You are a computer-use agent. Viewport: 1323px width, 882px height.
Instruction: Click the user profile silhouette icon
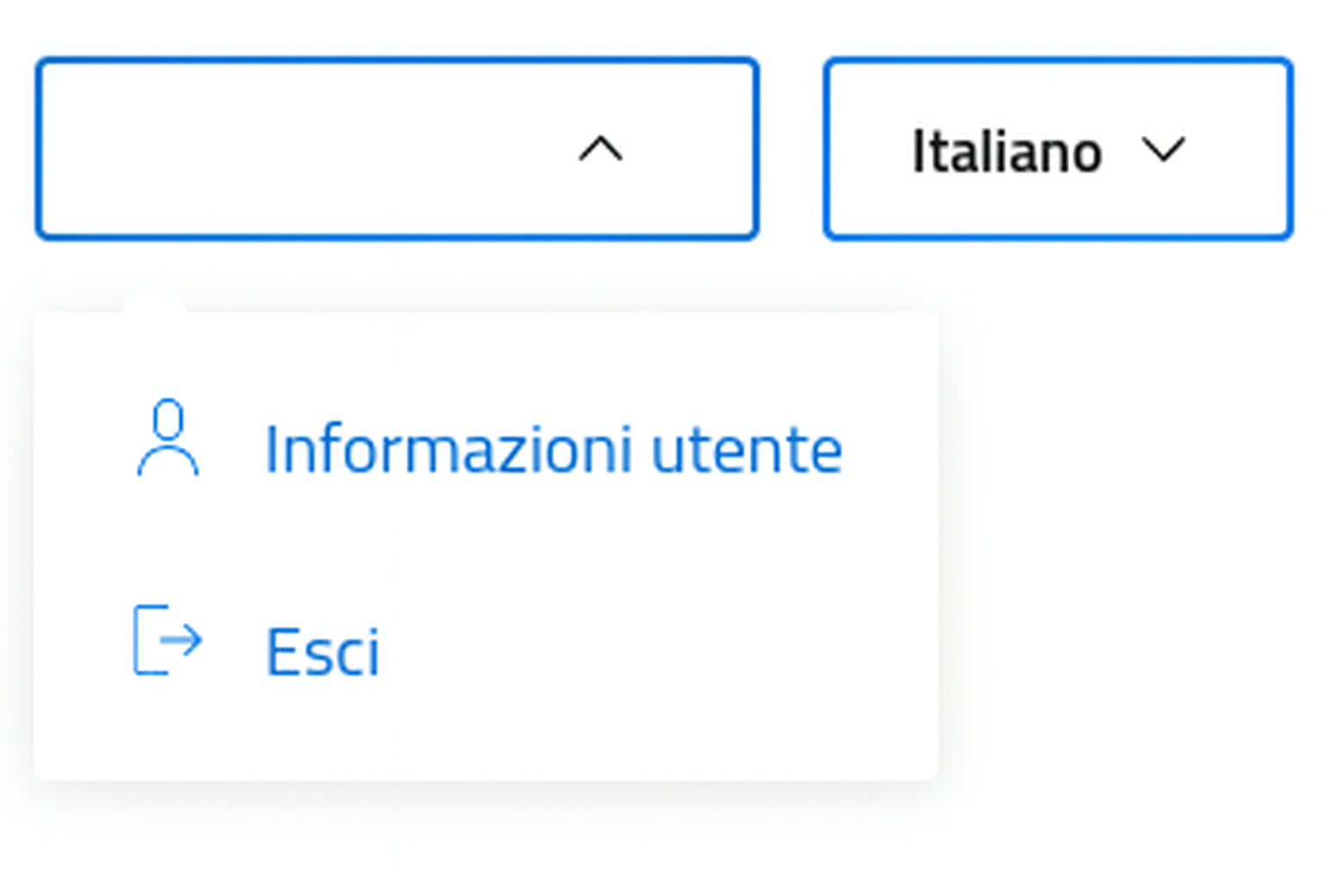[168, 438]
